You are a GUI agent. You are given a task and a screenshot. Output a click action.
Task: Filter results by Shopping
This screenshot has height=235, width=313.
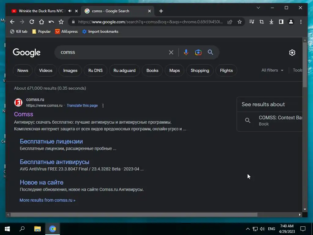coord(200,70)
